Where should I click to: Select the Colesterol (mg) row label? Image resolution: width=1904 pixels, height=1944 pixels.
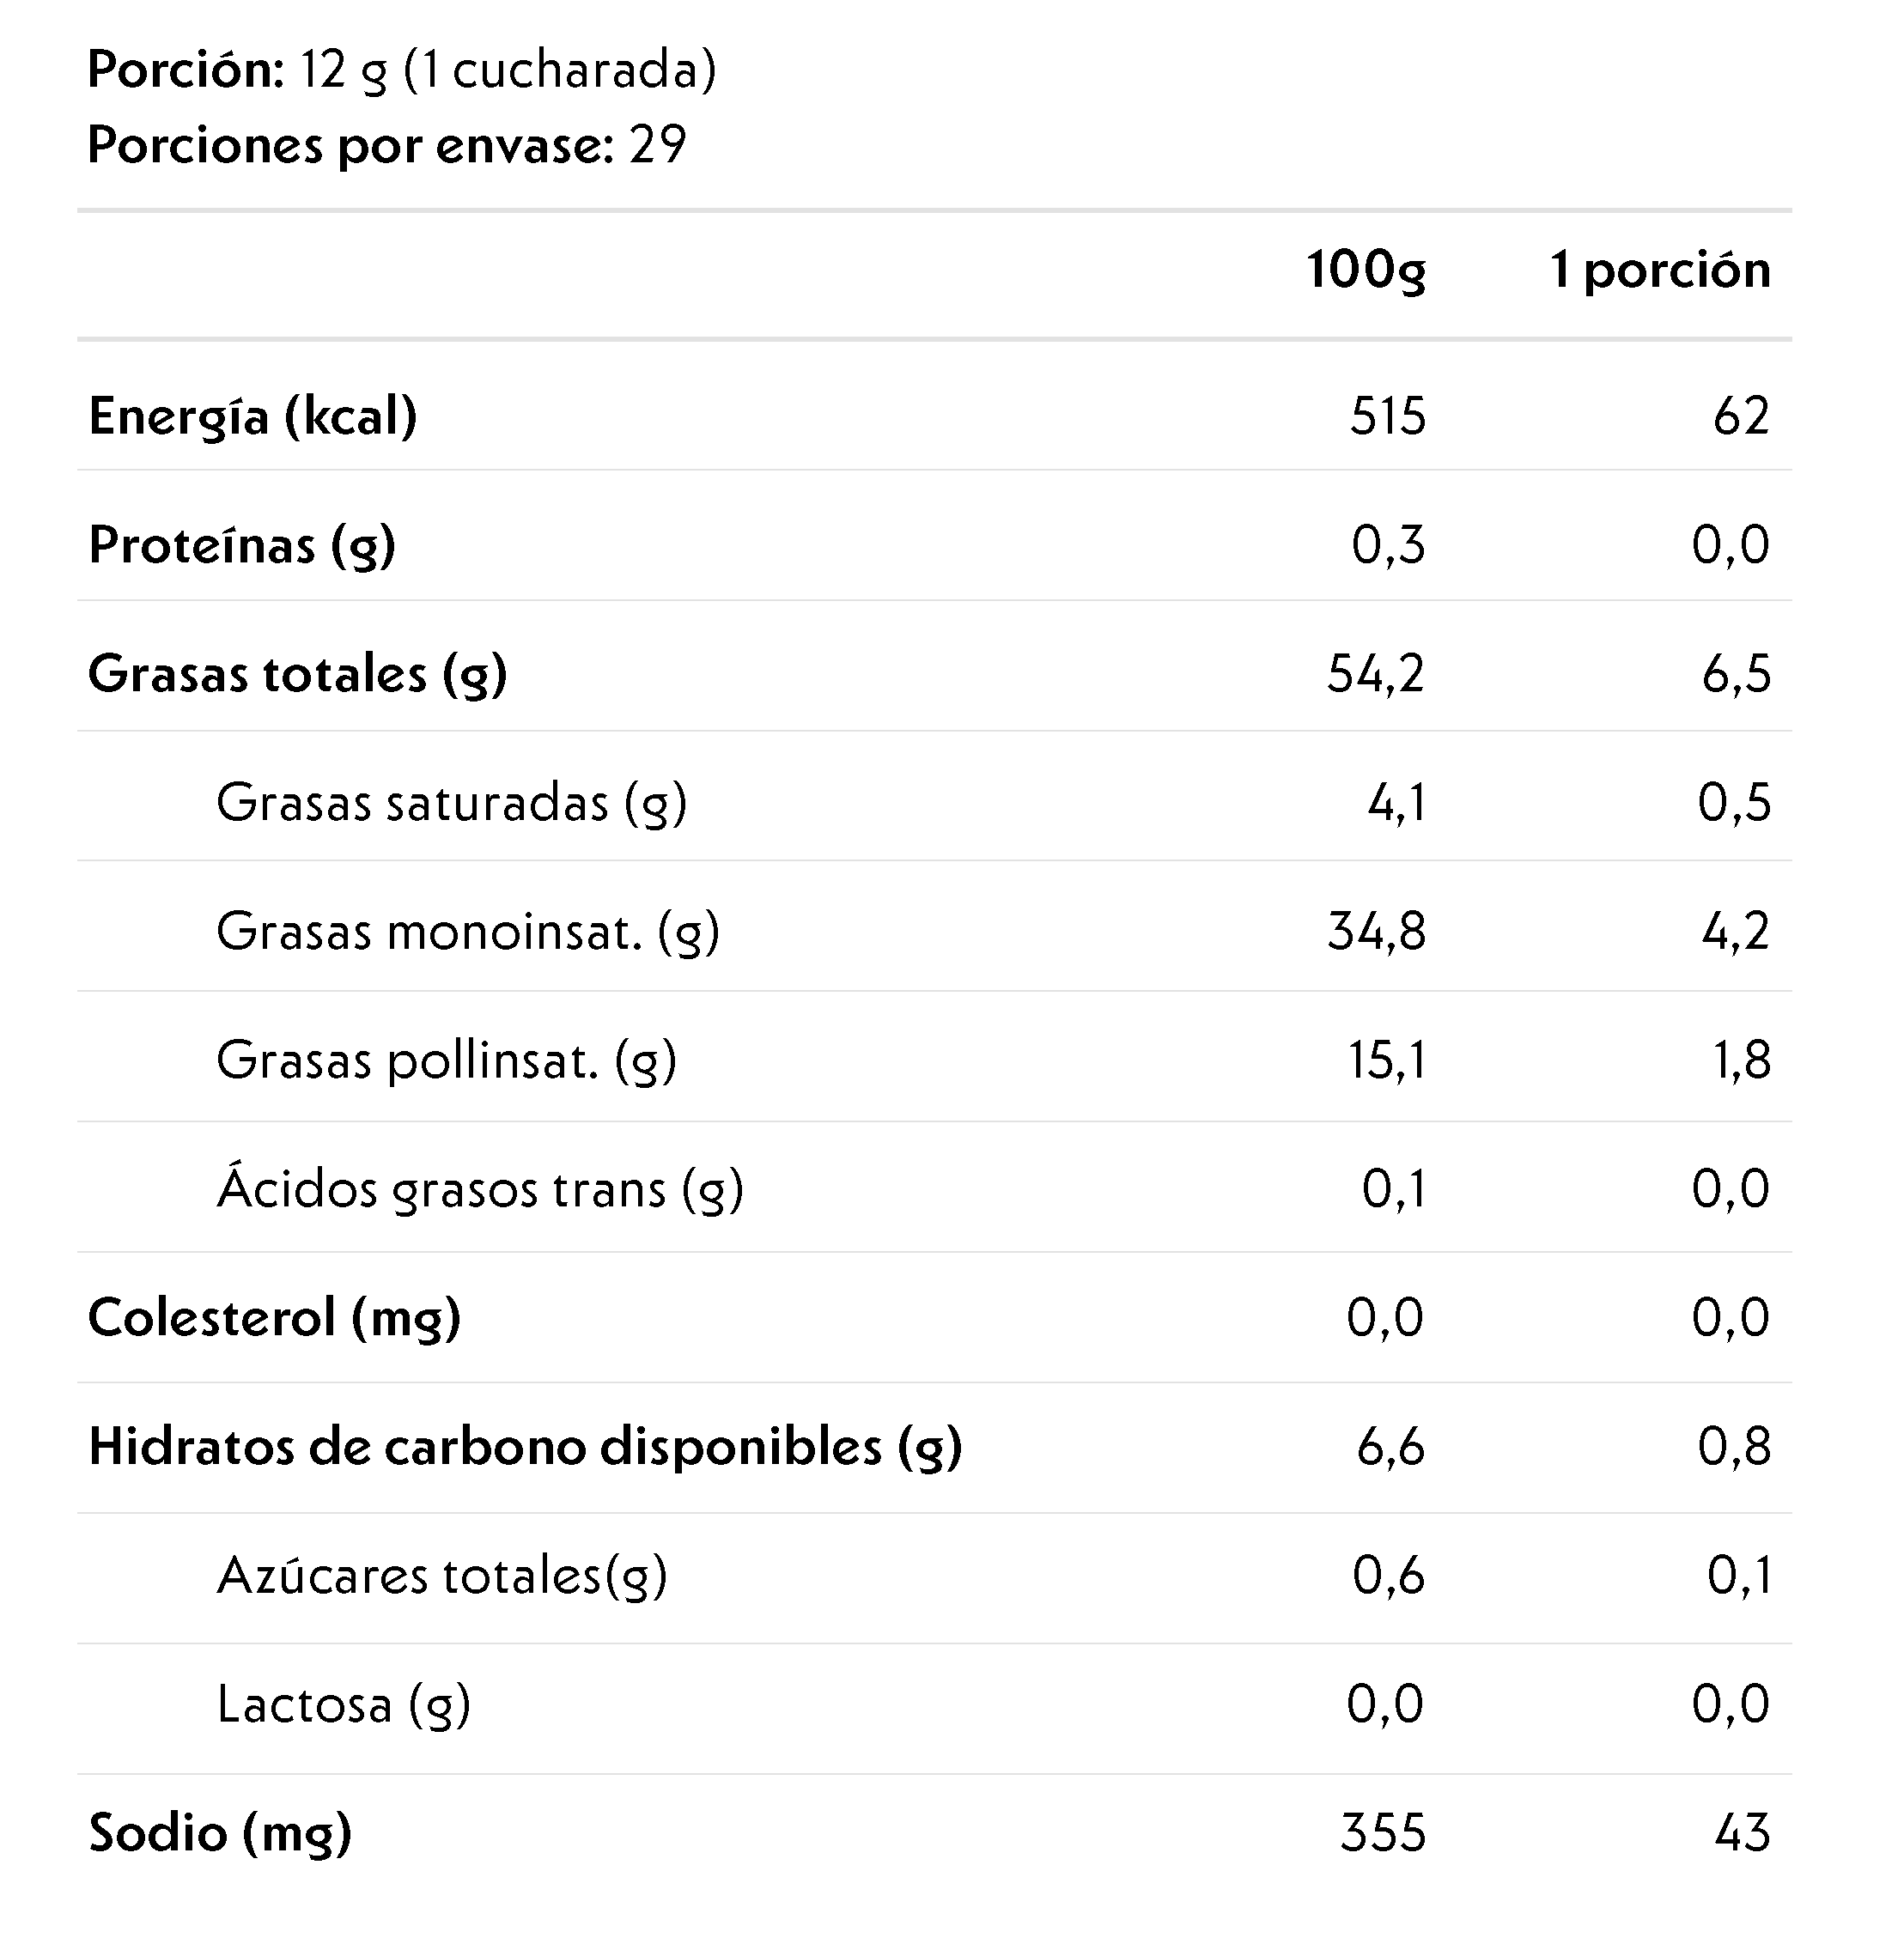point(275,1318)
